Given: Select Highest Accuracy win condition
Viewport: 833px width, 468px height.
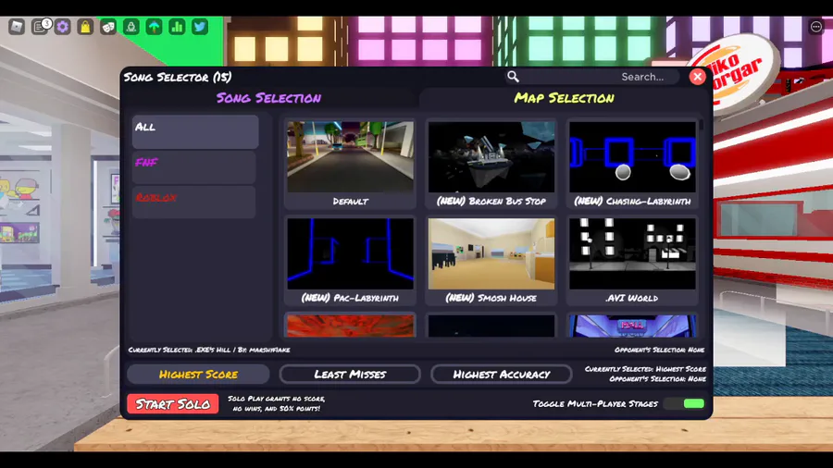Looking at the screenshot, I should (x=502, y=374).
